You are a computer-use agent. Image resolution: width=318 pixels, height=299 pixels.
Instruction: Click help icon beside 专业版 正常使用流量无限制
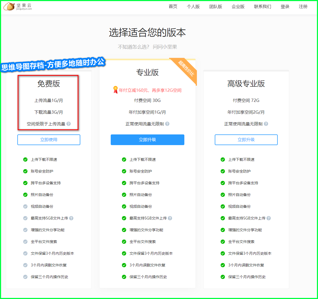click(x=167, y=124)
